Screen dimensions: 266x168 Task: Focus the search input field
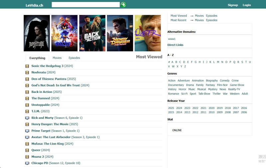[x=86, y=5]
